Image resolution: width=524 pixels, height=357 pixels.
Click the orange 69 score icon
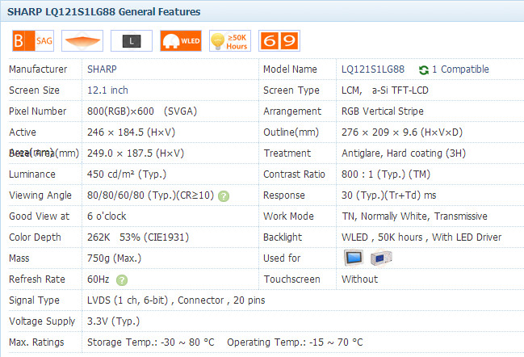pos(279,40)
